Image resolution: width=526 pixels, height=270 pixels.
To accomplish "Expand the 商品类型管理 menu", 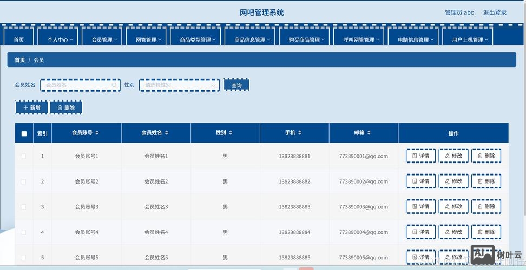I will pos(195,37).
